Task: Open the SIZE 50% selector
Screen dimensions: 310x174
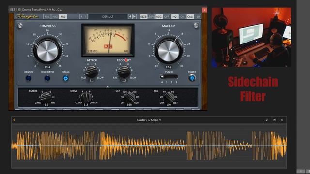Action: (147, 17)
